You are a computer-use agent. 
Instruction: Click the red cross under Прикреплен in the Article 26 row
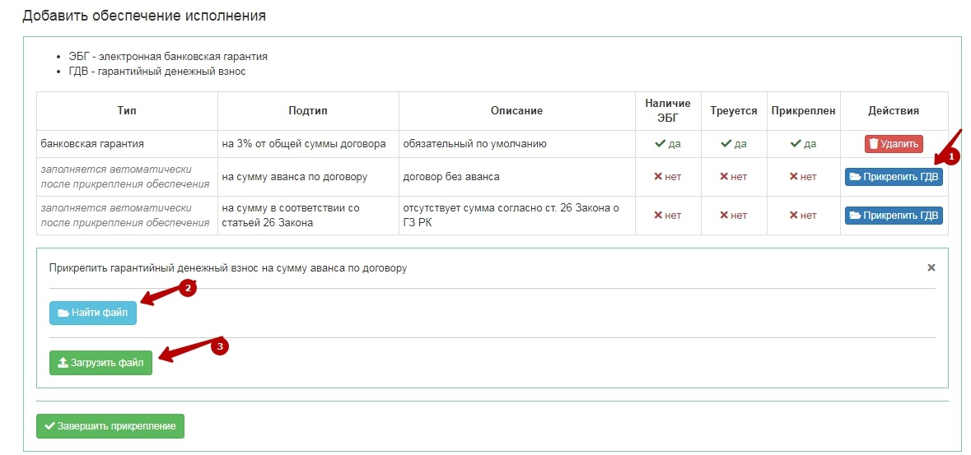pyautogui.click(x=795, y=216)
